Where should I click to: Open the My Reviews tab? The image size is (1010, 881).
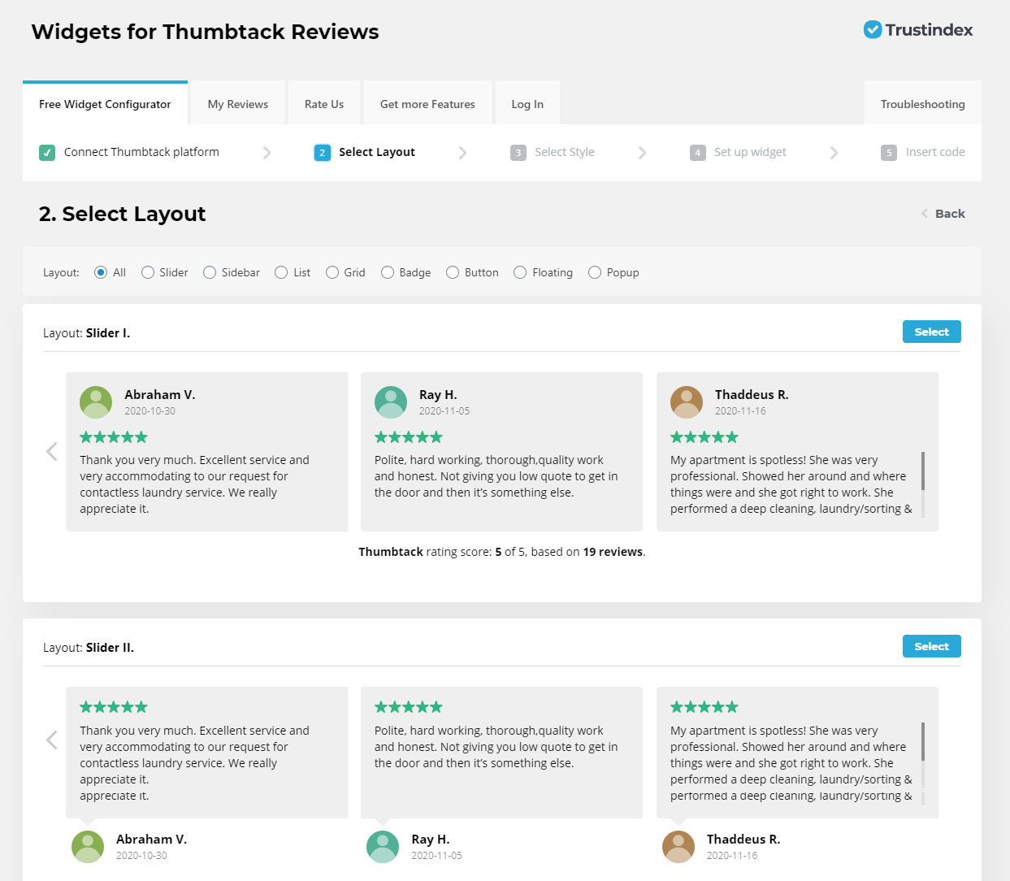coord(238,104)
